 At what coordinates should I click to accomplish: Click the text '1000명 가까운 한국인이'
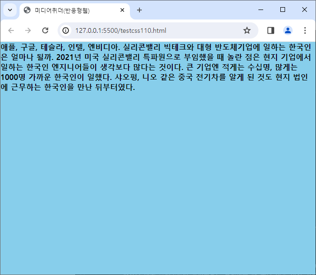(x=42, y=77)
